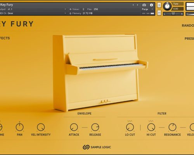The width and height of the screenshot is (194, 155).
Task: Click the PAN knob
Action: pyautogui.click(x=19, y=127)
